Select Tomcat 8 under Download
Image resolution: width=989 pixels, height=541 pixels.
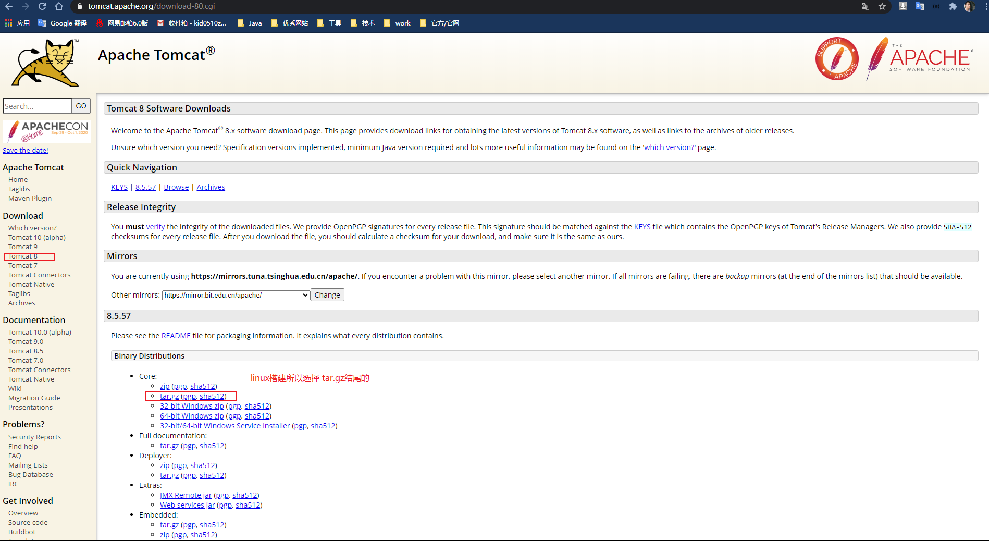tap(23, 256)
